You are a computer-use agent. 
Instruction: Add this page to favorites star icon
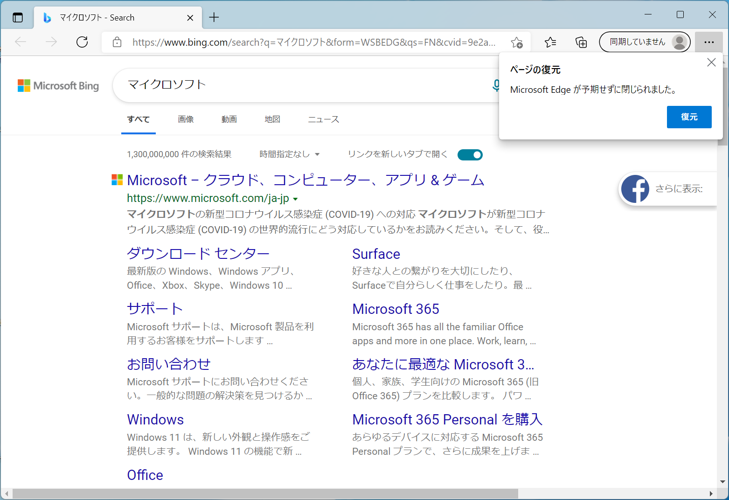517,42
